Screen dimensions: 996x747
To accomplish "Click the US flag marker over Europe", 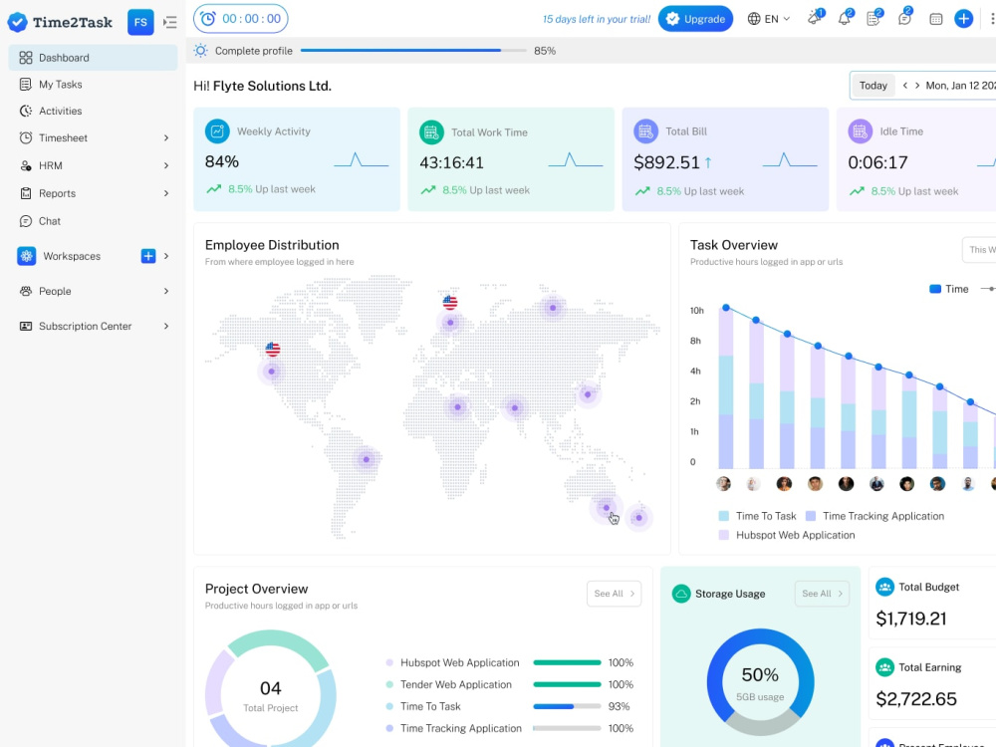I will (450, 303).
